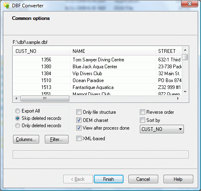Click the vertical scrollbar thumb
Screen dimensions: 201x191
tap(185, 57)
